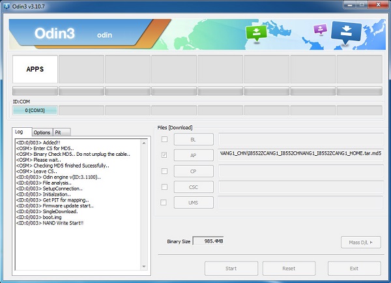Click the Binary Size value 985.4MB
This screenshot has height=283, width=391.
[x=209, y=241]
